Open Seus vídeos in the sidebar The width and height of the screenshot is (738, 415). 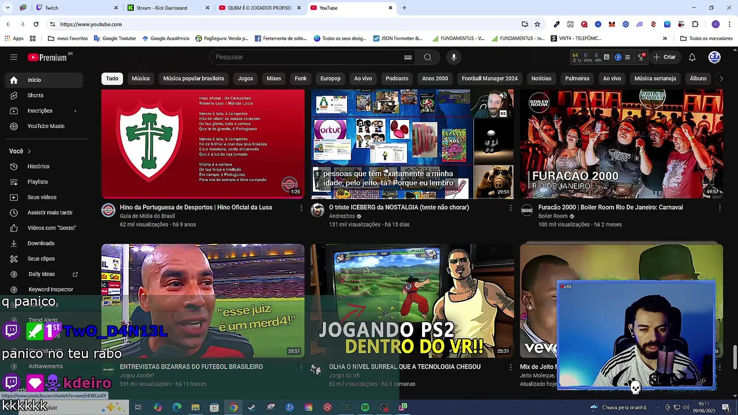45,197
